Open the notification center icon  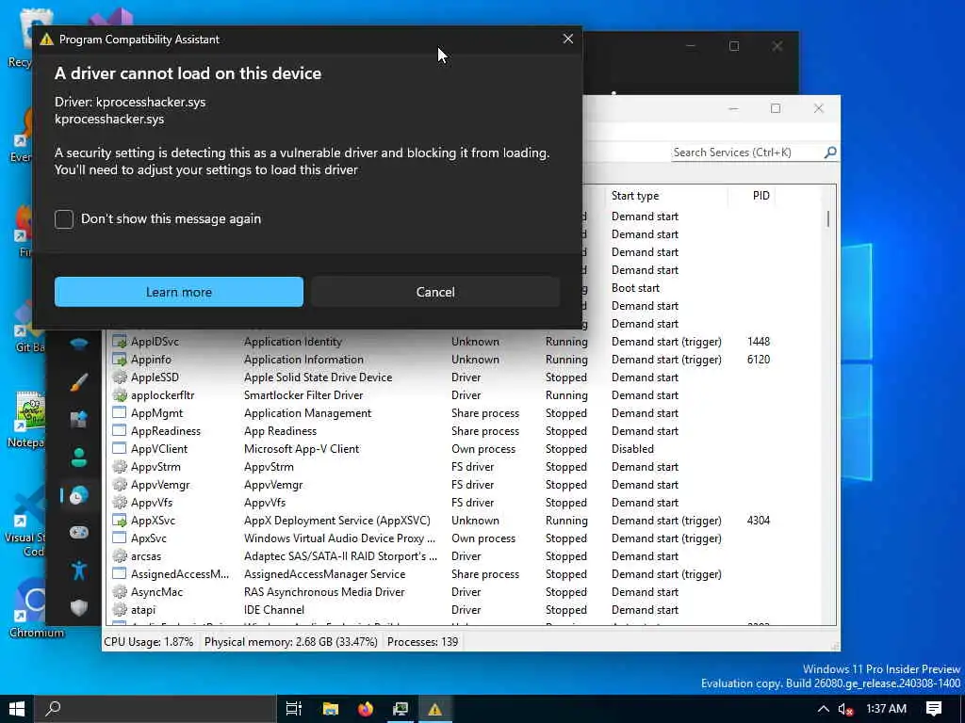[x=934, y=709]
